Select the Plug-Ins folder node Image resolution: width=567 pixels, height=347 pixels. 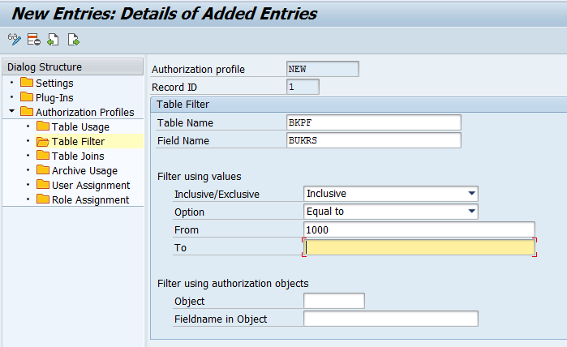(x=47, y=97)
